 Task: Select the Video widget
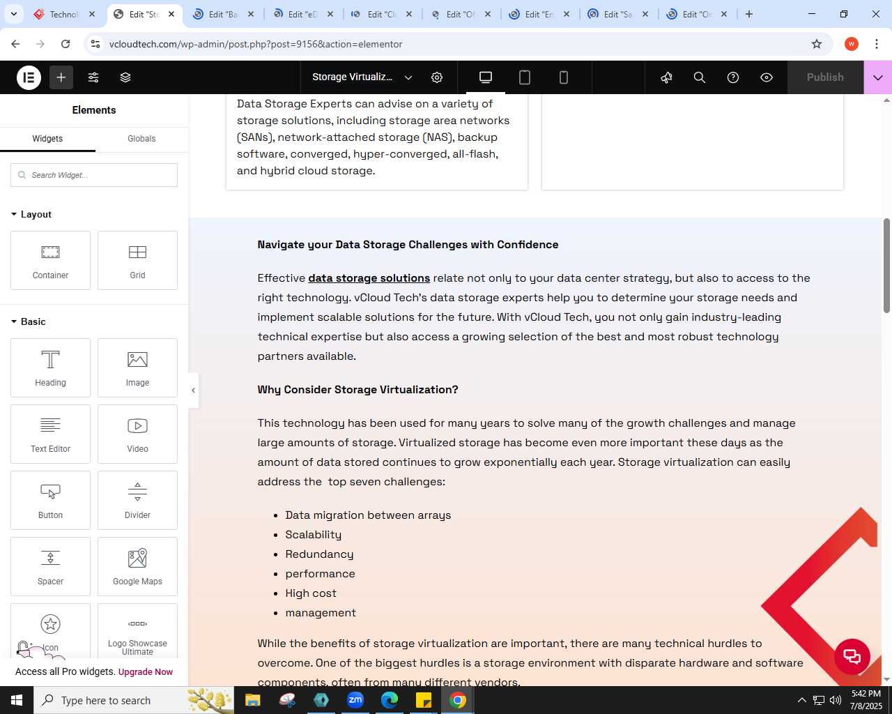pos(137,434)
